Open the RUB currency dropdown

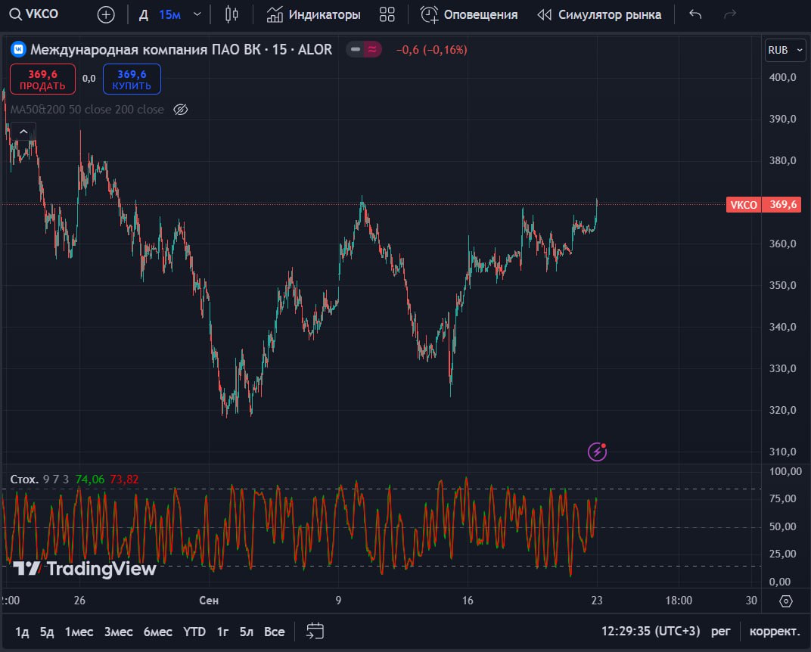[785, 50]
